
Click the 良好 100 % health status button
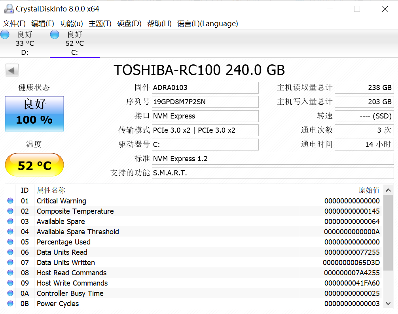pos(34,113)
